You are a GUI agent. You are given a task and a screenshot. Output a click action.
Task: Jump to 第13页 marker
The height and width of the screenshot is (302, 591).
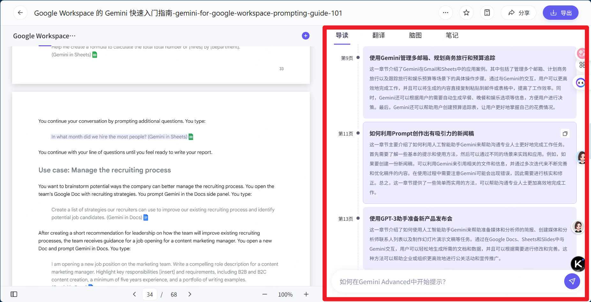click(346, 219)
